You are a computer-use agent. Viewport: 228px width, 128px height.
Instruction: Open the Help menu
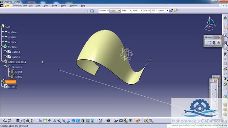tap(83, 6)
